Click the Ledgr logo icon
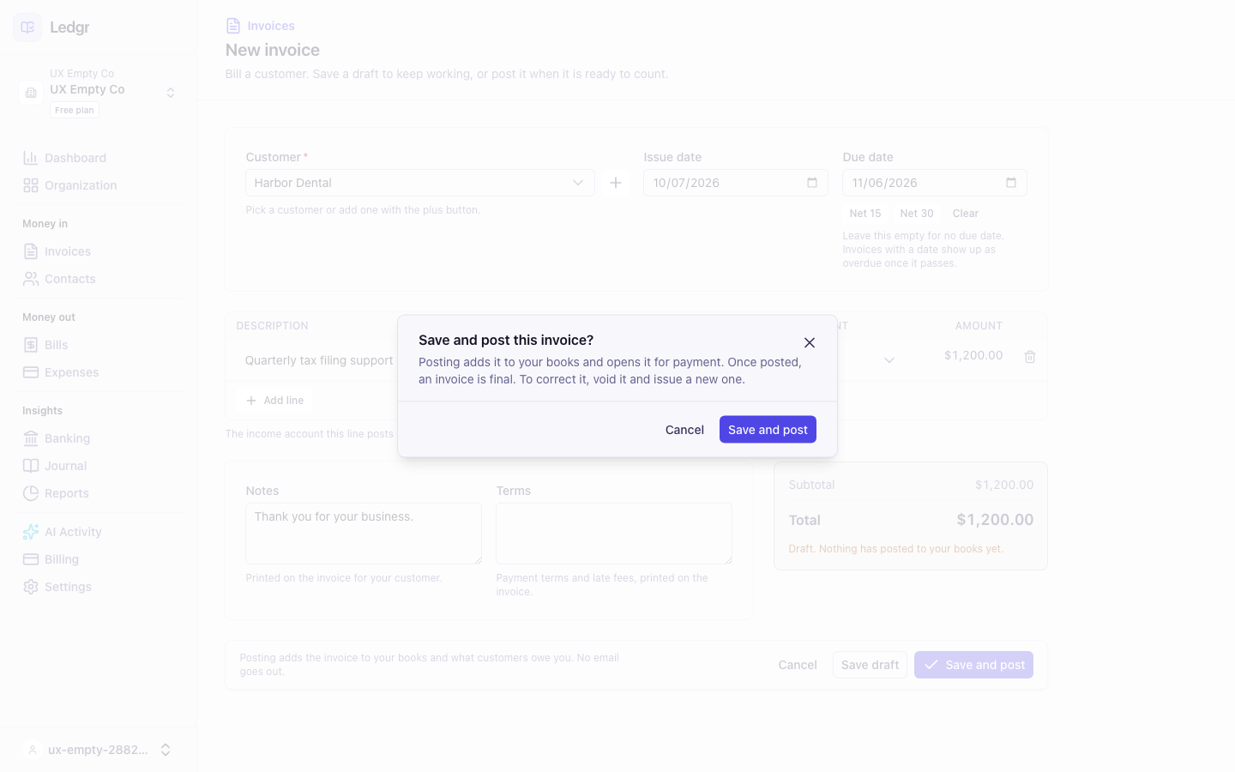Viewport: 1235px width, 772px height. [x=27, y=27]
